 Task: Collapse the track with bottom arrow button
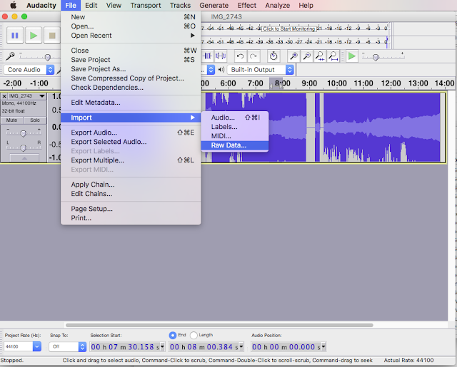[x=24, y=158]
